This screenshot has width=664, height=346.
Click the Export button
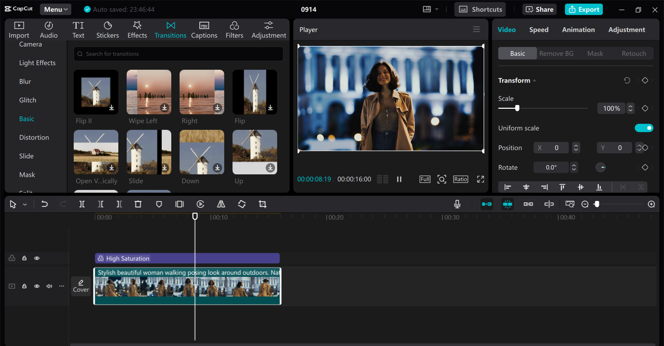tap(584, 9)
